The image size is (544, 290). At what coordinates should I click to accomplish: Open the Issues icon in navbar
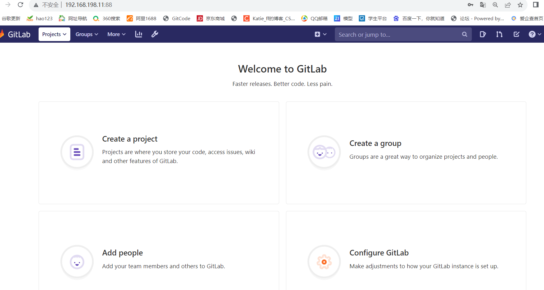click(483, 34)
